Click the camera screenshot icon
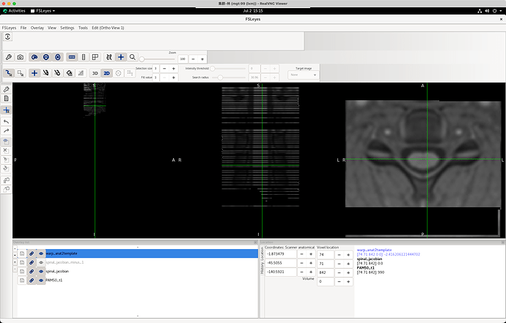Screen dimensions: 506x323 tap(21, 57)
